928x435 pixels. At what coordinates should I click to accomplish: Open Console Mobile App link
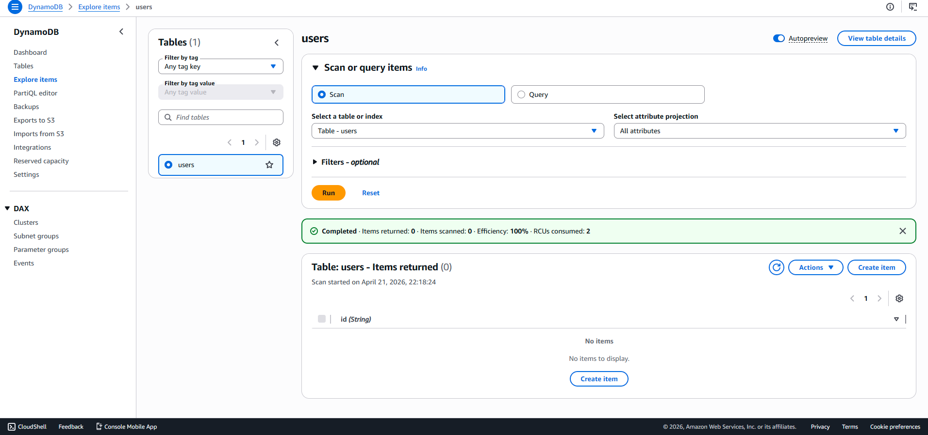(126, 427)
